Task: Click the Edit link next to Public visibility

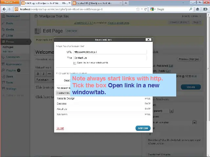Action: [168, 71]
